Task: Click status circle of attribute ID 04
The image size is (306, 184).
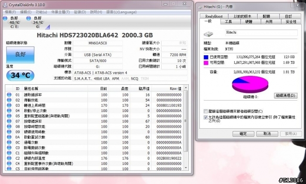Action: click(x=9, y=111)
